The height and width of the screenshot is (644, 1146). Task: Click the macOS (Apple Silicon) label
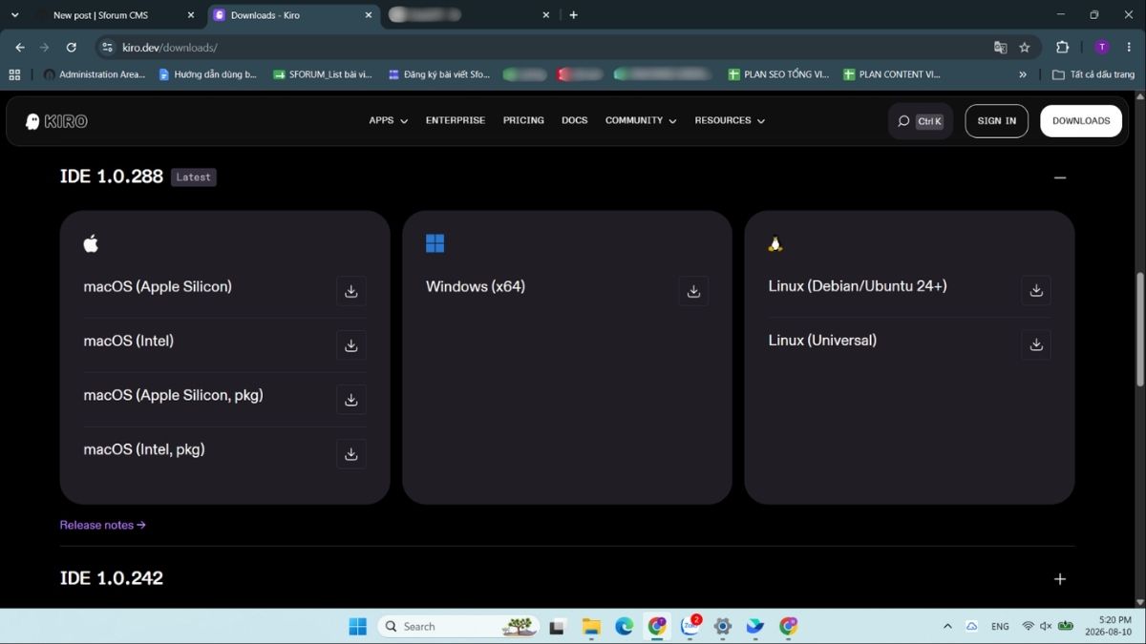(x=158, y=286)
